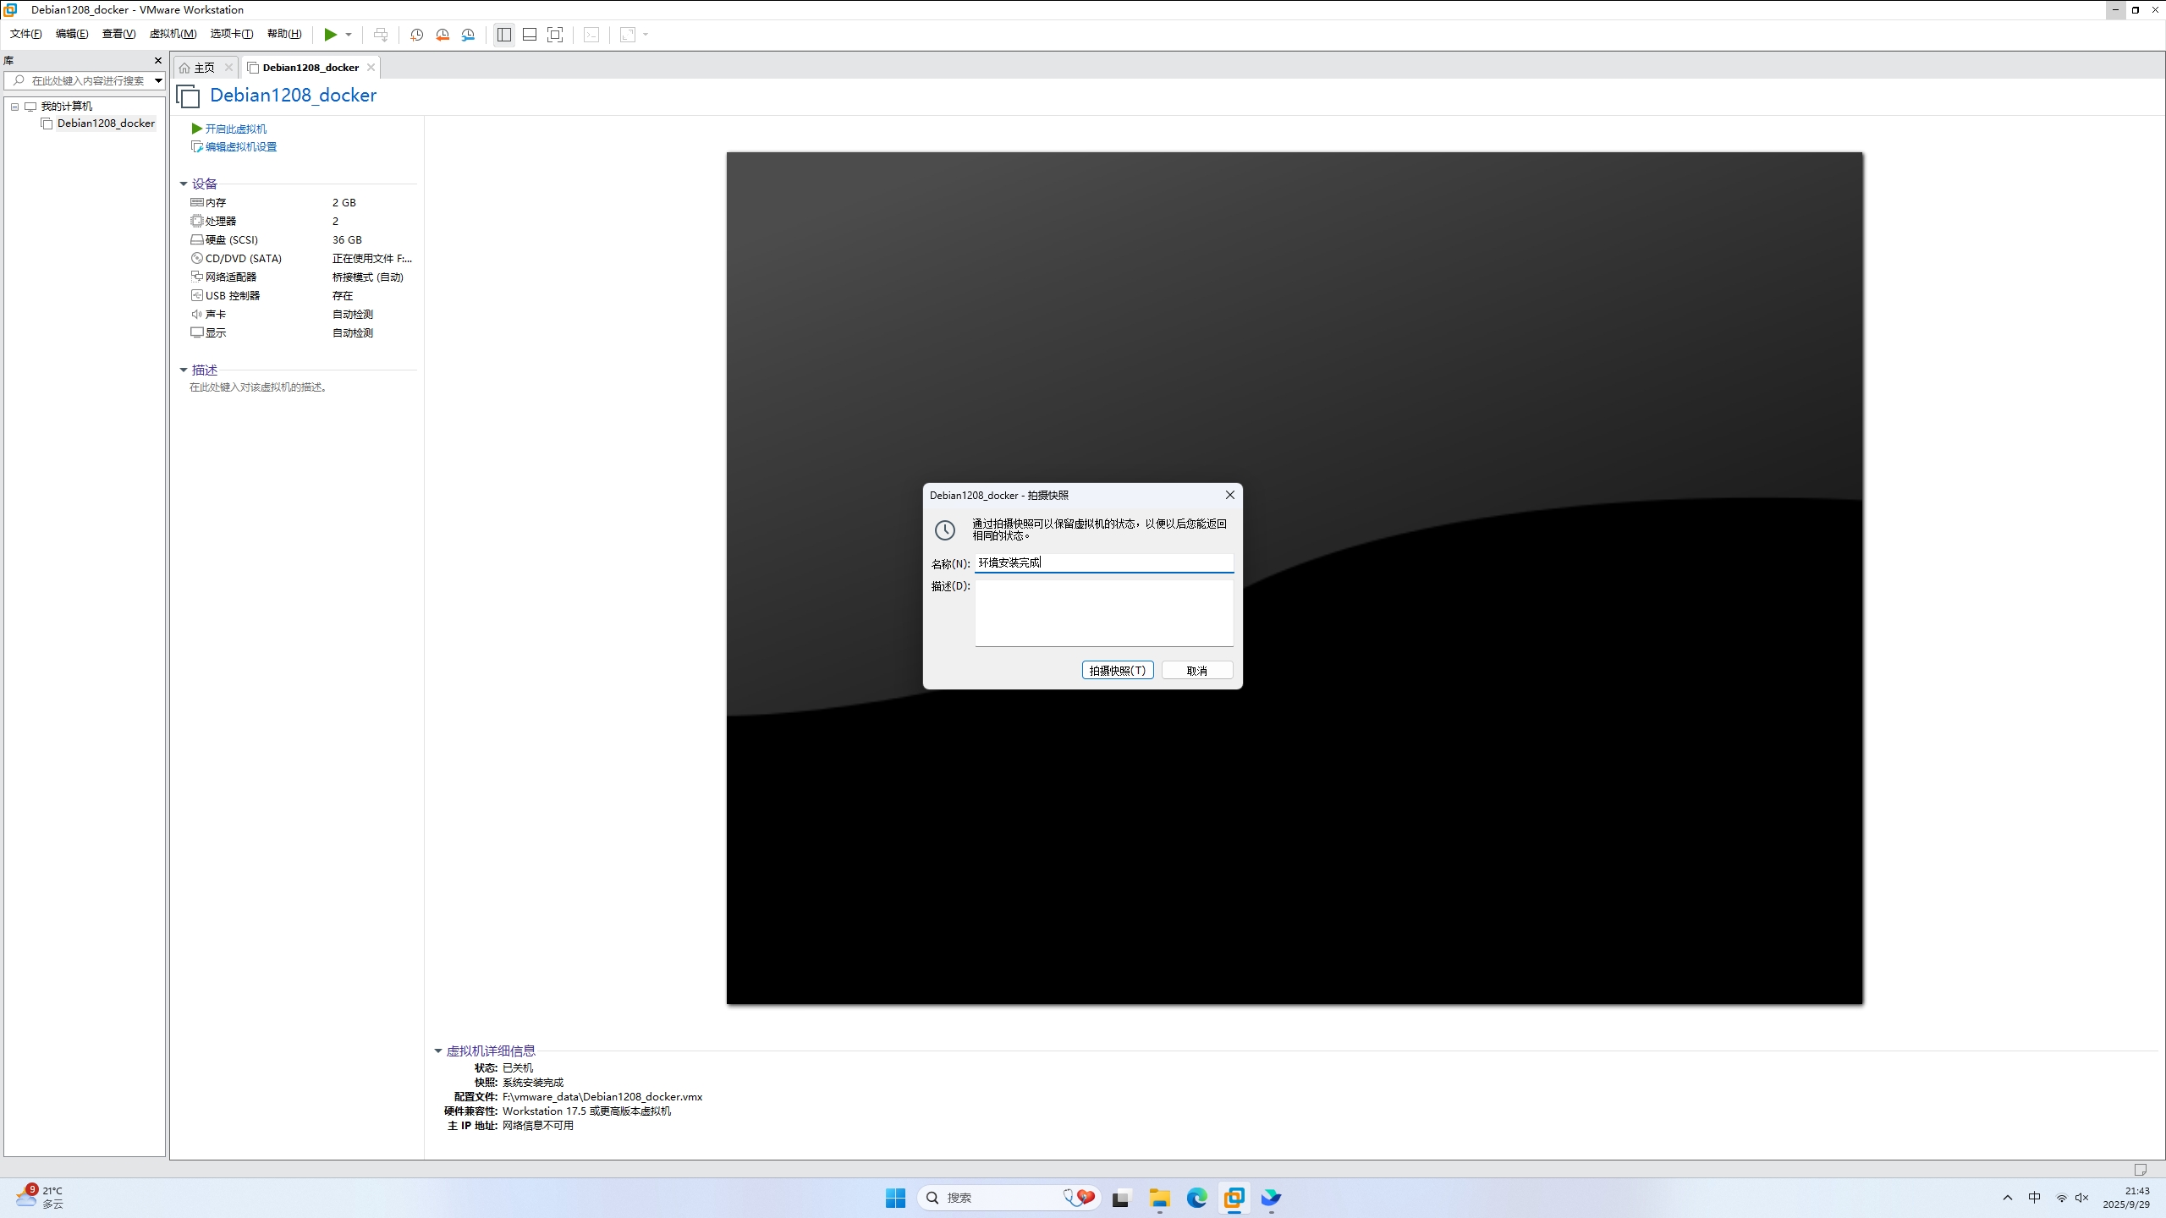2166x1218 pixels.
Task: Click the 拍摄快照(T) button
Action: coord(1117,670)
